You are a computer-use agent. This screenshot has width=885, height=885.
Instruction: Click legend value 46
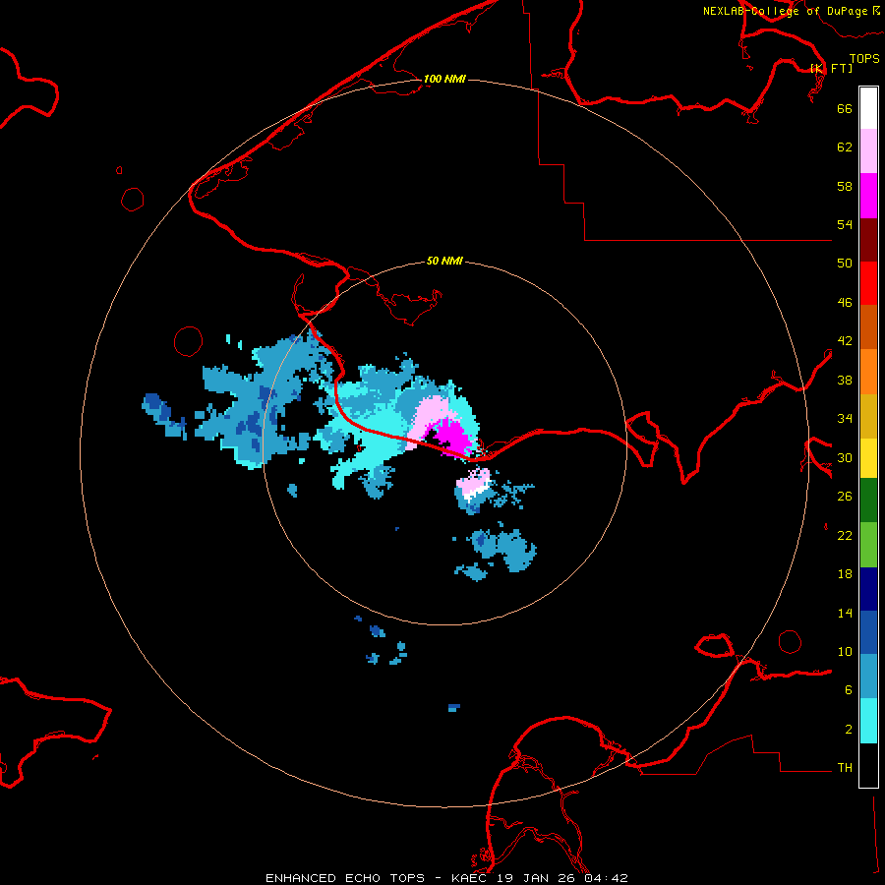845,302
